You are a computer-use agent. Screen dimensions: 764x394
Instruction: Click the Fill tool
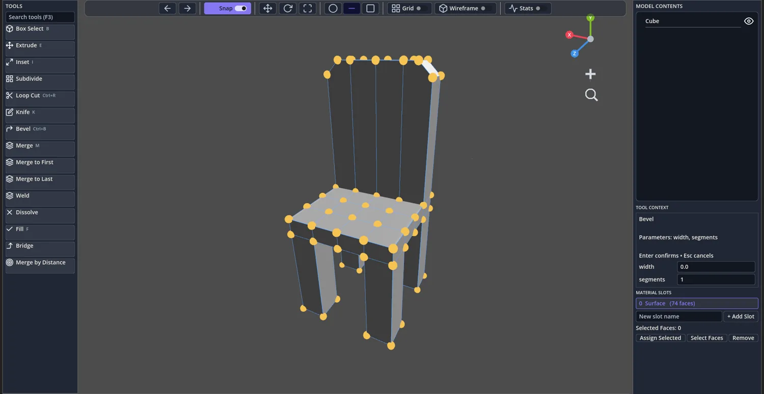pos(40,232)
